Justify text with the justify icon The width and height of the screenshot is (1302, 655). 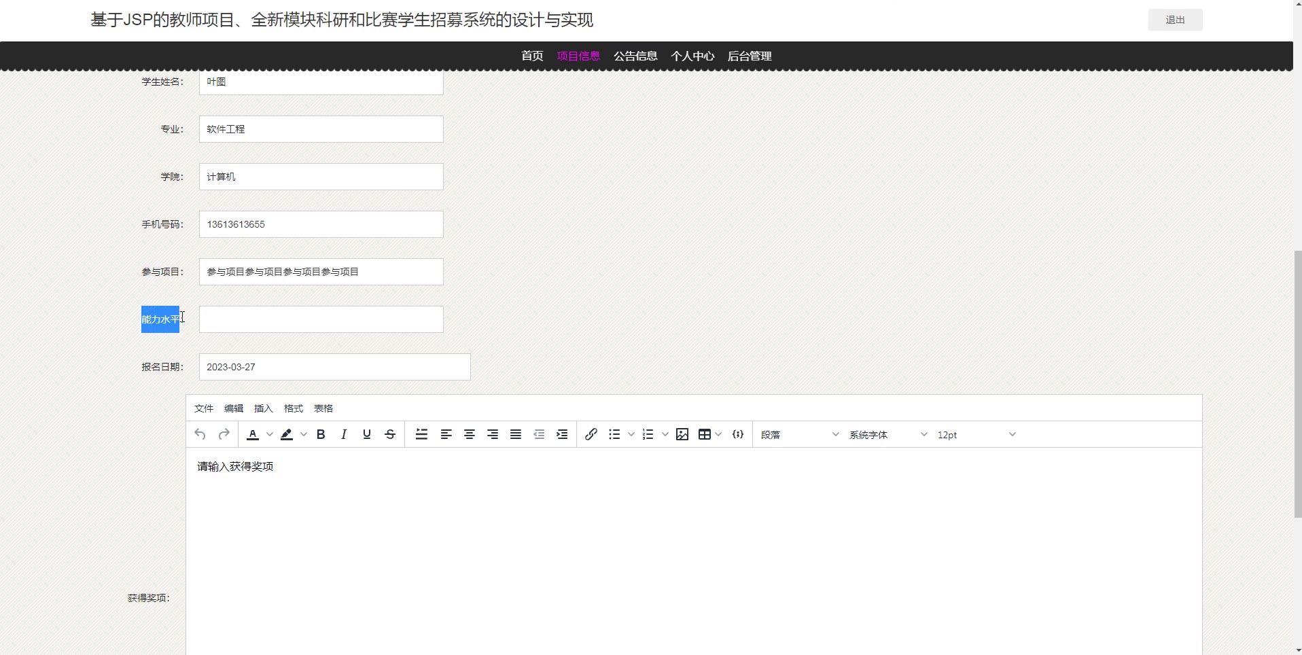(x=516, y=435)
